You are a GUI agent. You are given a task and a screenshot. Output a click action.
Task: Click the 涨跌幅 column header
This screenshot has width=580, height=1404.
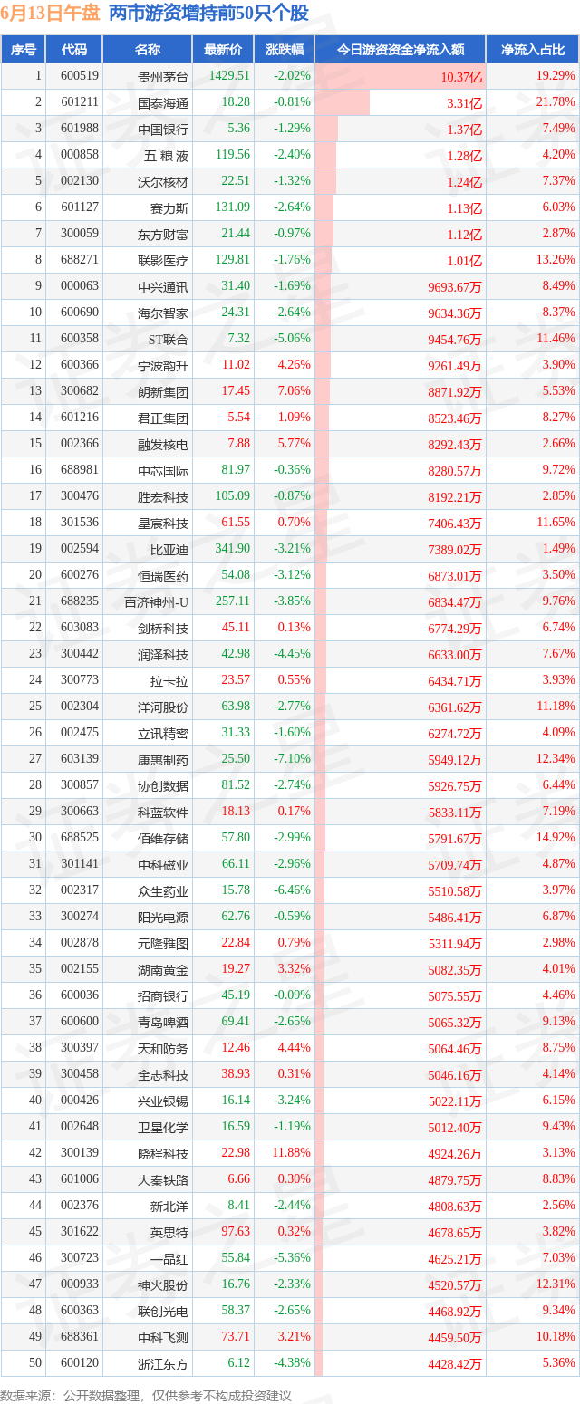285,50
